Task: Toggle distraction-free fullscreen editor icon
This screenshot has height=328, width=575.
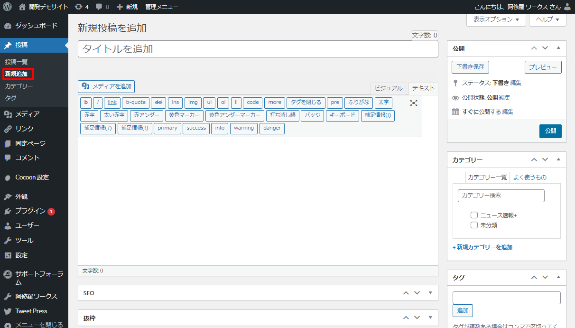Action: (414, 103)
